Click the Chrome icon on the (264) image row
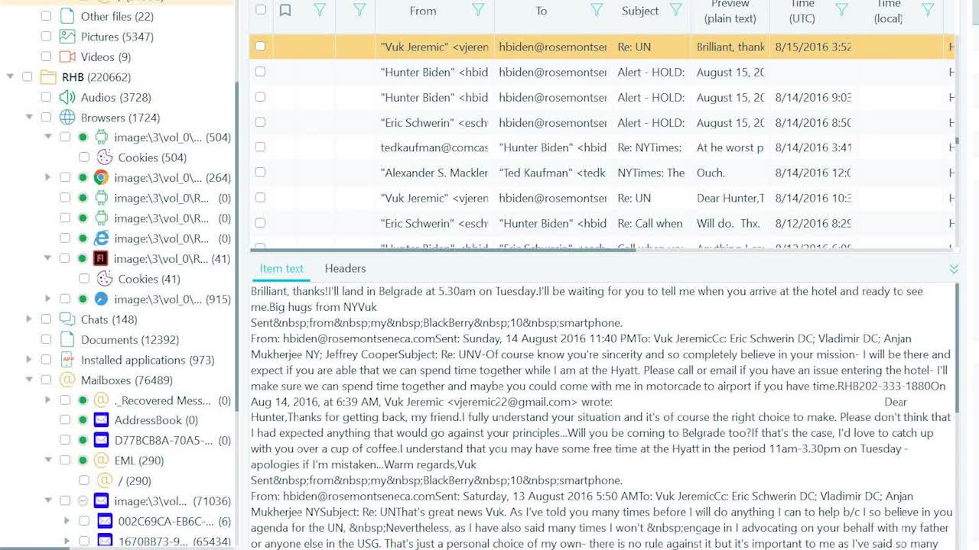This screenshot has height=550, width=979. 101,178
